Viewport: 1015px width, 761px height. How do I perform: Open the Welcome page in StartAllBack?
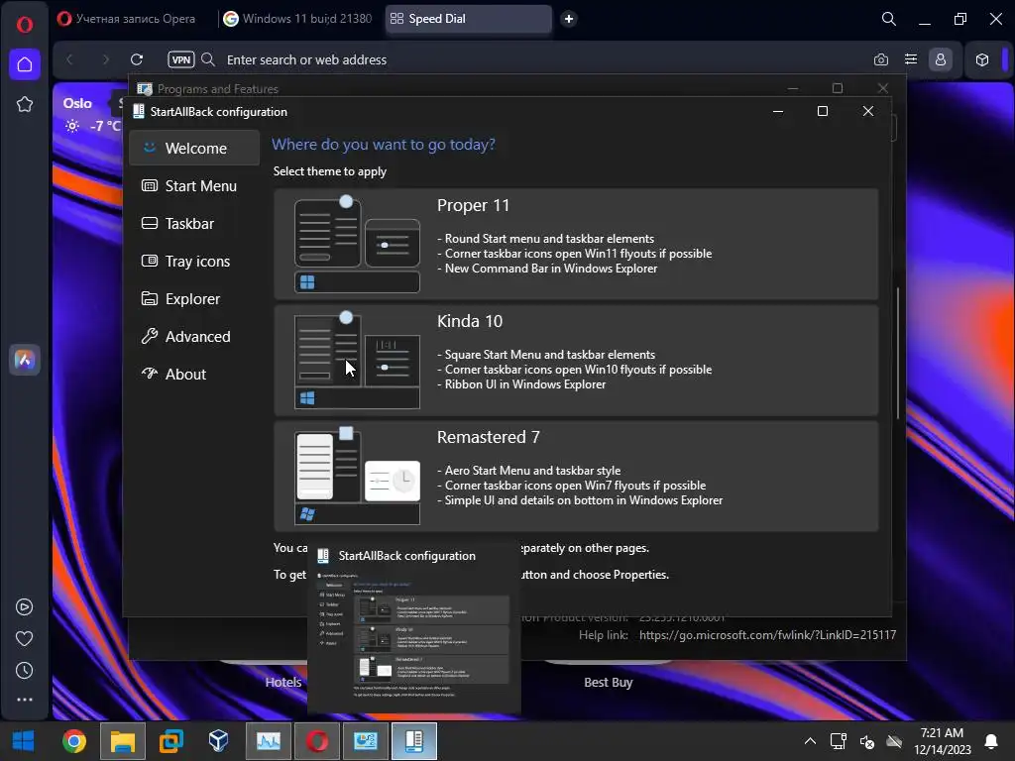(194, 149)
